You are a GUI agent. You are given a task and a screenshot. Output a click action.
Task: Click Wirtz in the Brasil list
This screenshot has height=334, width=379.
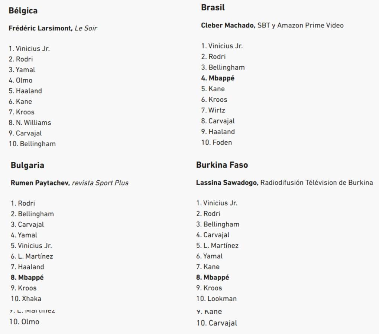(217, 110)
